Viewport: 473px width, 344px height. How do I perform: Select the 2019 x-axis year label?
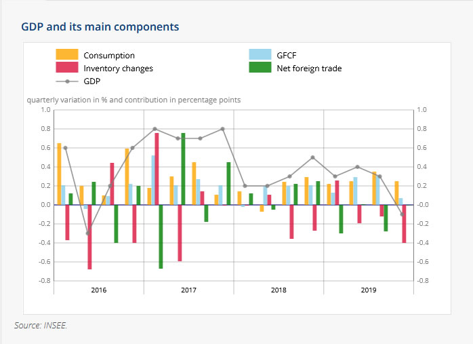369,290
